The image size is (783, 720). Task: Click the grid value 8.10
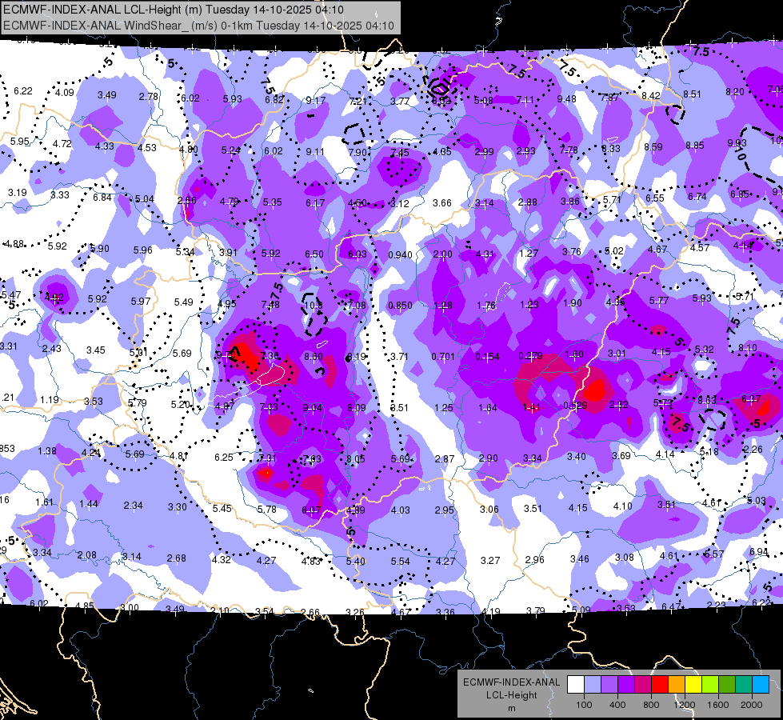[x=748, y=348]
